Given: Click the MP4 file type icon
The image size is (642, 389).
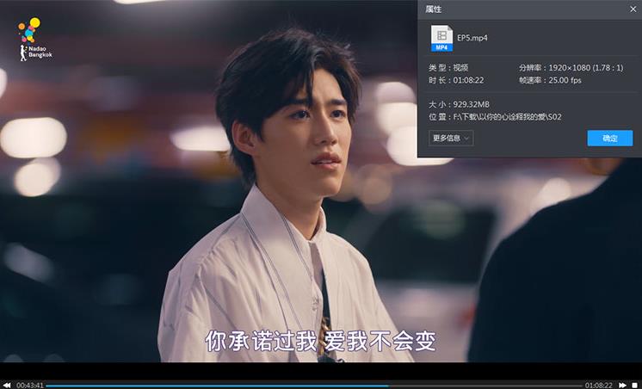Looking at the screenshot, I should point(441,38).
